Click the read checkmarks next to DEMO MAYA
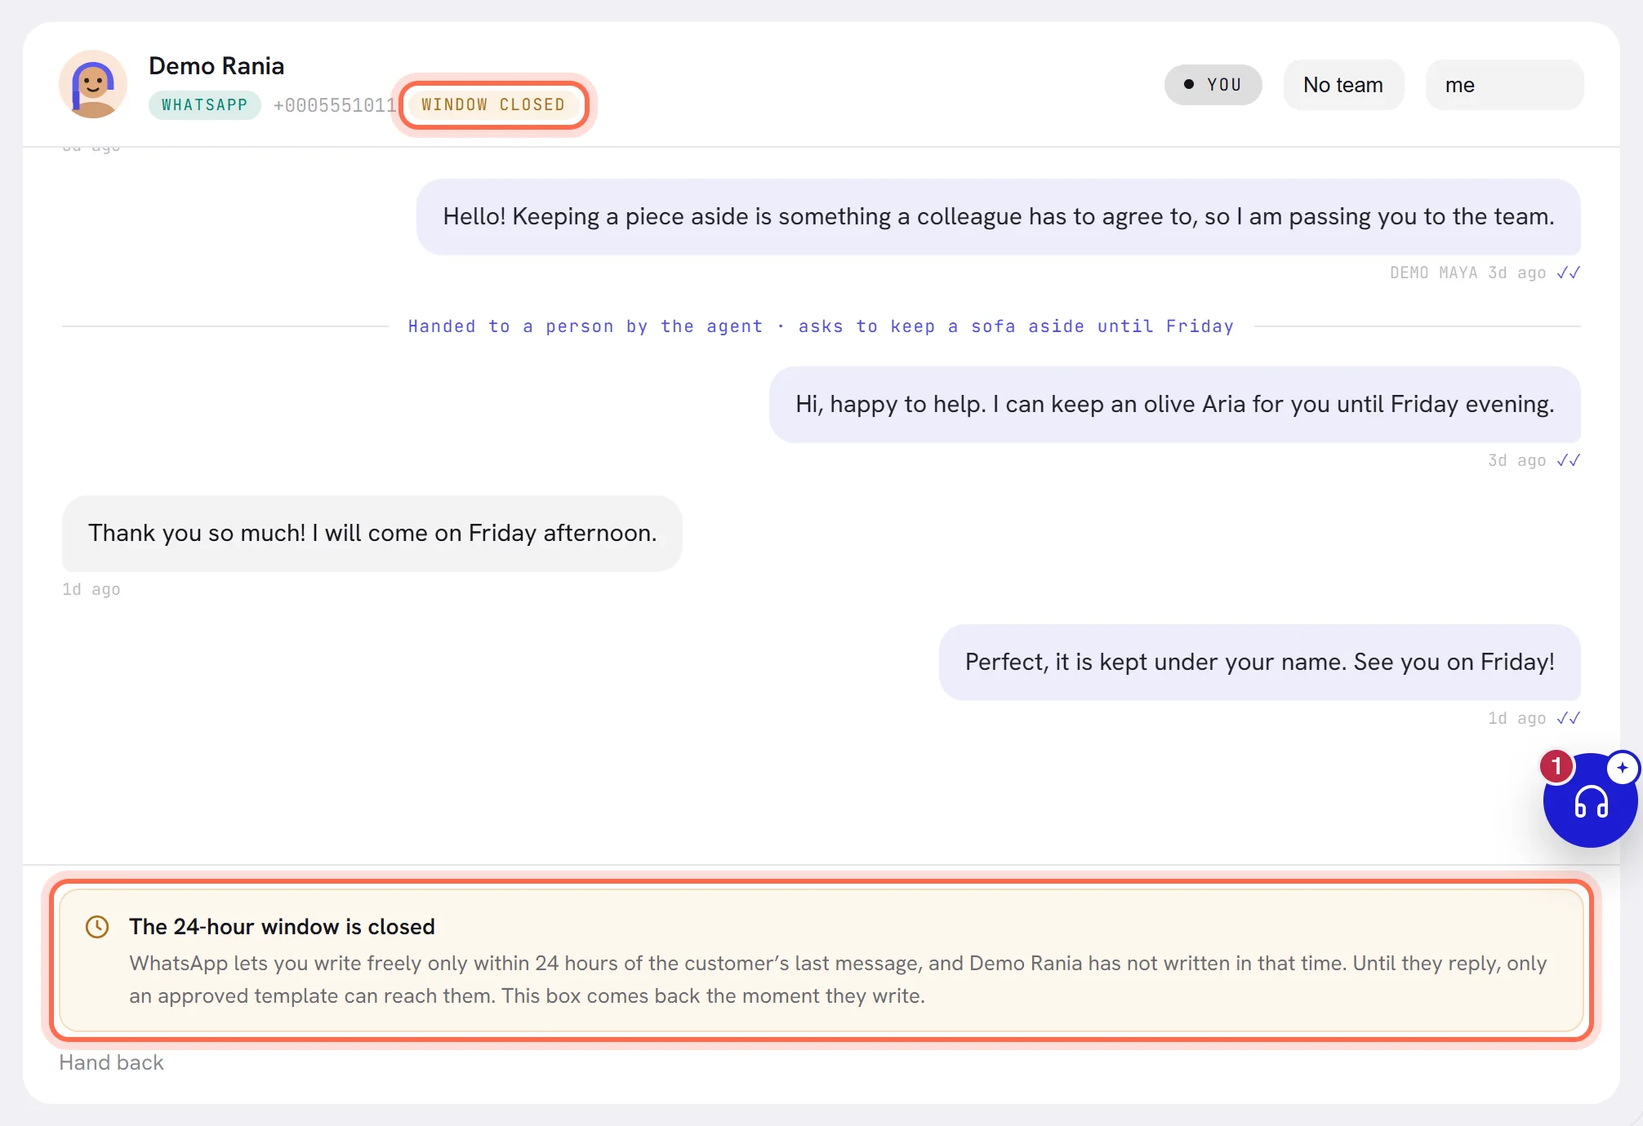 (1568, 273)
